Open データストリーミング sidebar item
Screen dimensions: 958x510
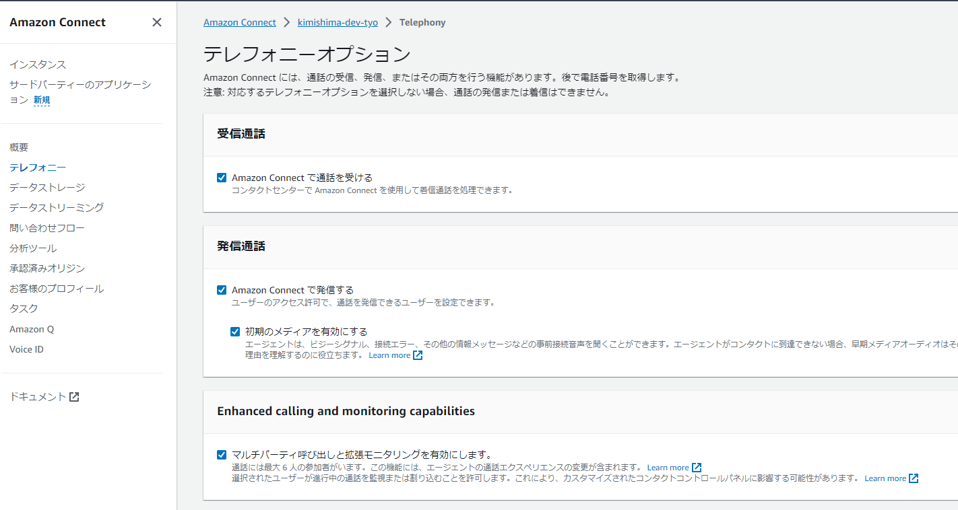click(57, 208)
